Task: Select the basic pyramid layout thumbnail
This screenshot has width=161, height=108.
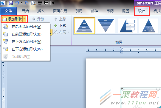Action: click(84, 26)
